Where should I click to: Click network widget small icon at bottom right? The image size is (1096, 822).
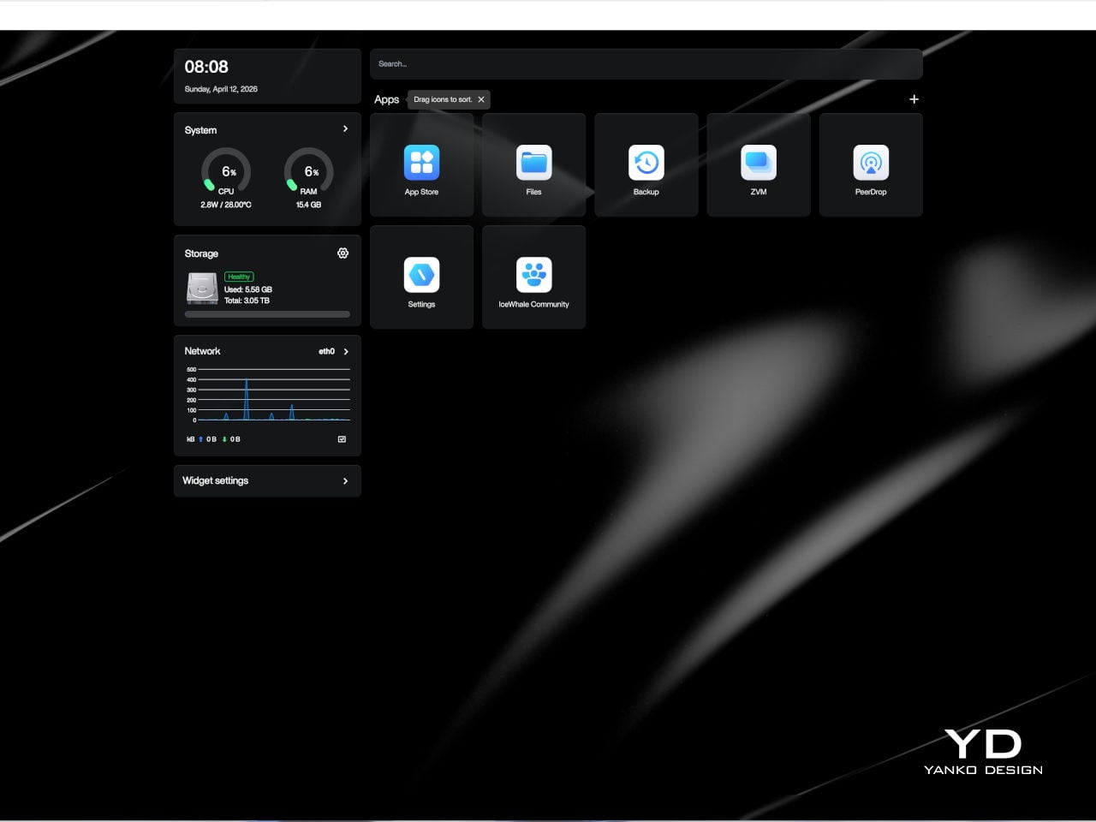click(342, 439)
